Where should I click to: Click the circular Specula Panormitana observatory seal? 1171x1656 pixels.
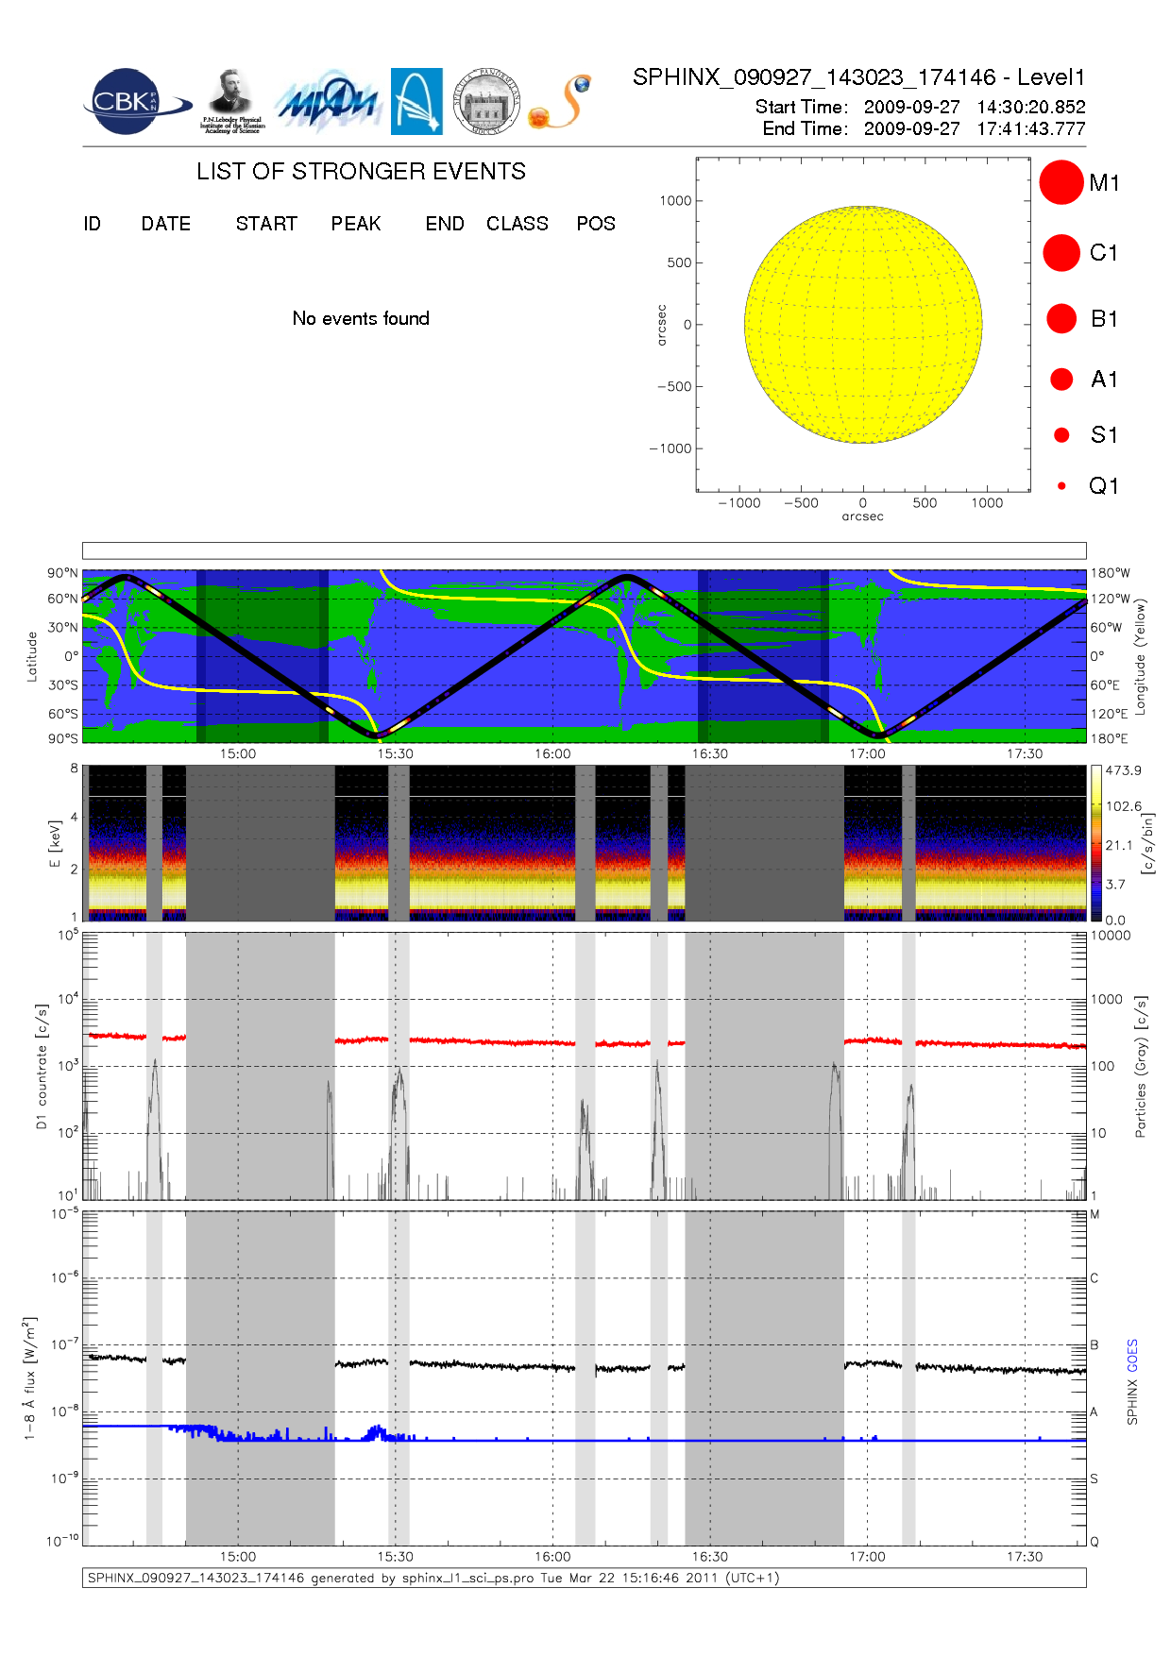coord(486,101)
